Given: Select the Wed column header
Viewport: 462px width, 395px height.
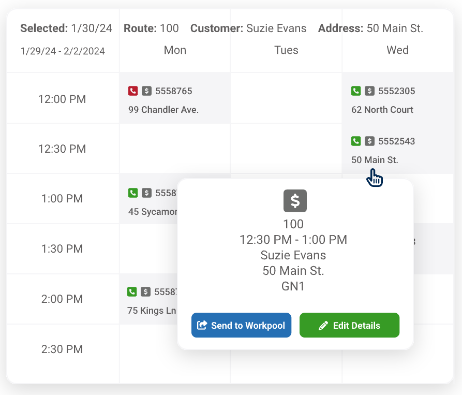Looking at the screenshot, I should pyautogui.click(x=397, y=50).
